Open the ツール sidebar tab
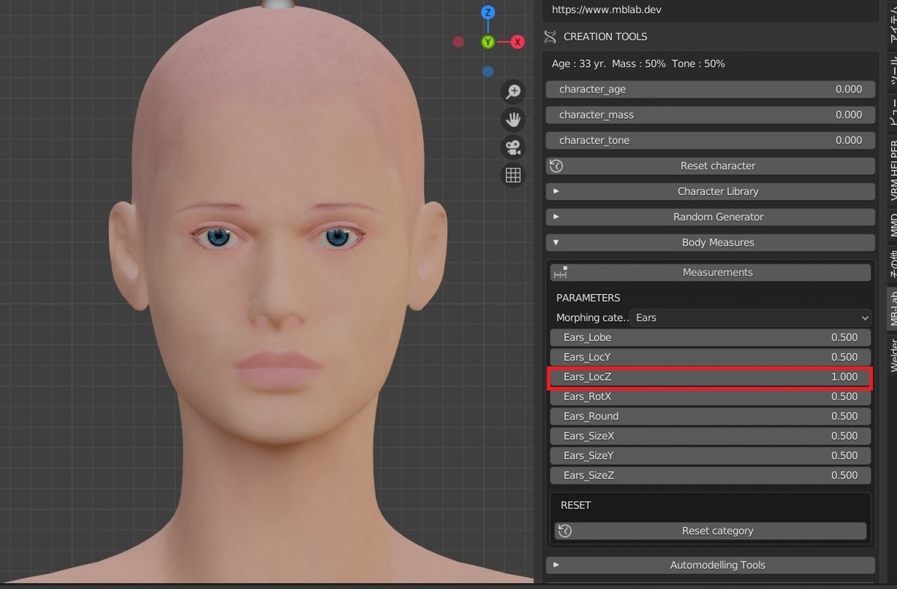897x589 pixels. pyautogui.click(x=893, y=71)
